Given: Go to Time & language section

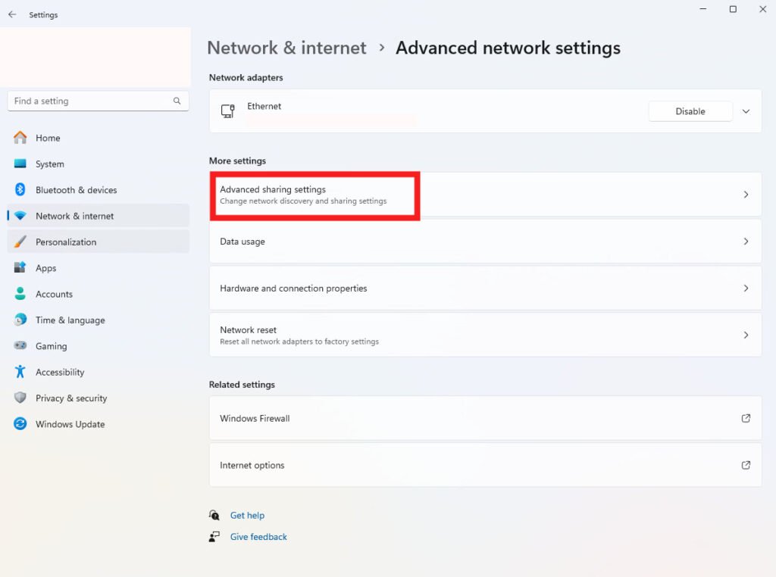Looking at the screenshot, I should tap(70, 320).
